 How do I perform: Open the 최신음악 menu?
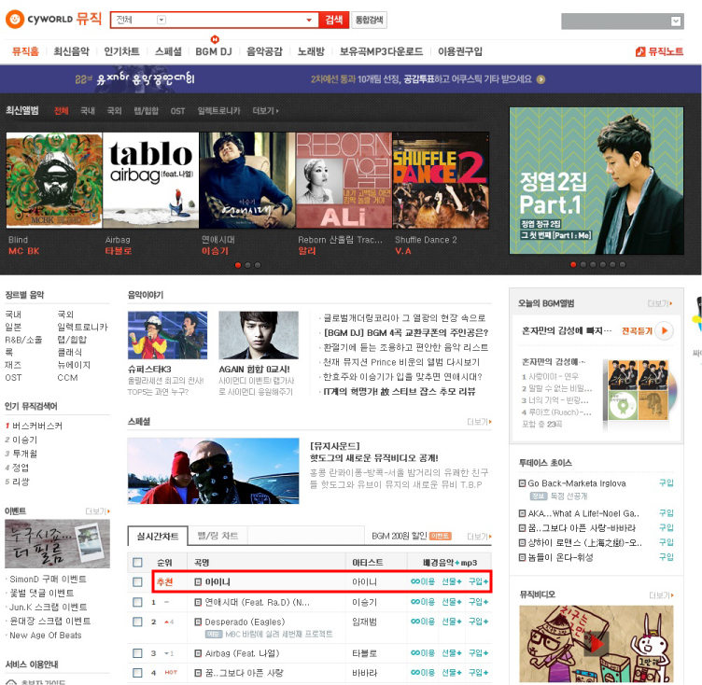(x=71, y=51)
